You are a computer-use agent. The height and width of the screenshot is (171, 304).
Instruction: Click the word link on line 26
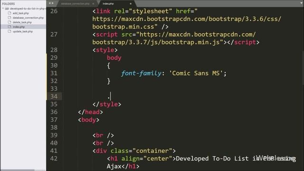(103, 11)
